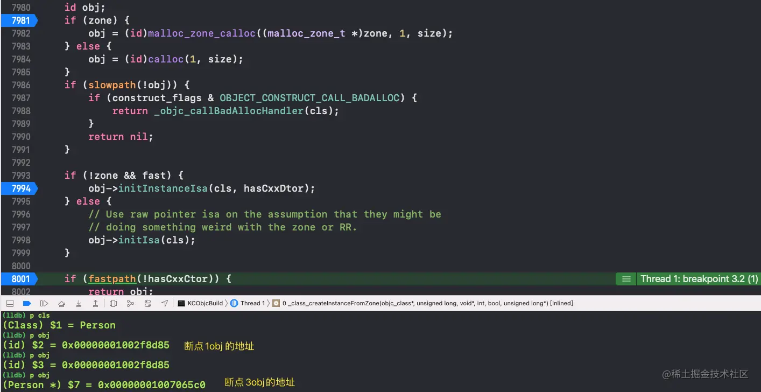Open the debug view hierarchy
The height and width of the screenshot is (392, 761).
(x=113, y=303)
